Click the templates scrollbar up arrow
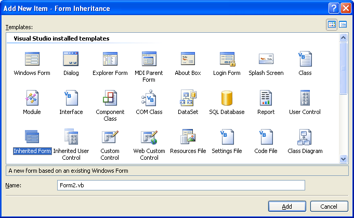Screen dimensions: 354x218 (343, 37)
